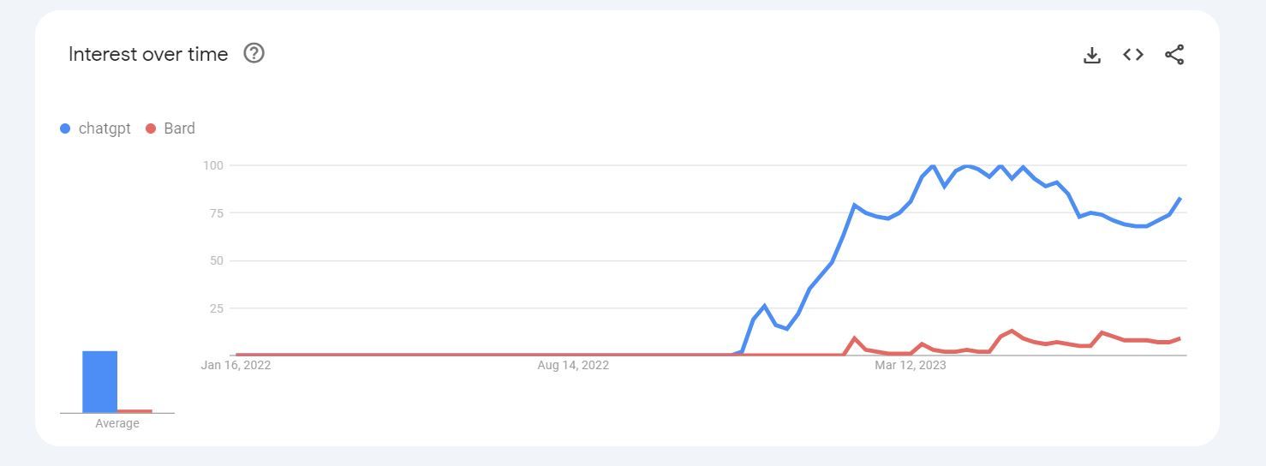Open the Interest over time help tooltip
This screenshot has width=1266, height=466.
pos(254,53)
